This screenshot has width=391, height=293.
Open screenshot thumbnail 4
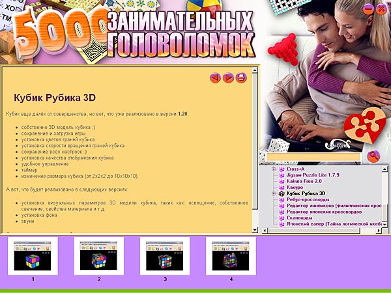coord(231,255)
